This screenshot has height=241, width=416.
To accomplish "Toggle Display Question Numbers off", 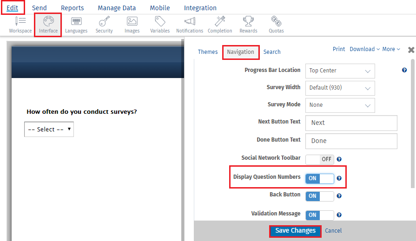I will coord(320,178).
